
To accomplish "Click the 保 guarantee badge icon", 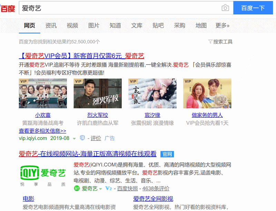I will point(82,138).
